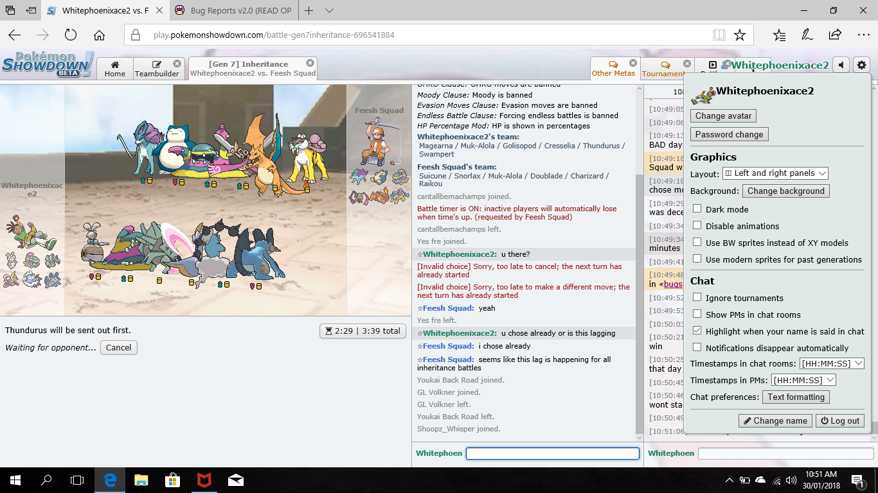Screen dimensions: 878x493
Task: Switch to the Home tab
Action: [115, 69]
